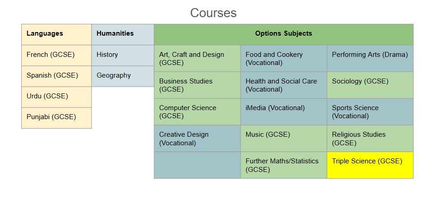Click Food and Cookery (Vocational)
The height and width of the screenshot is (199, 439).
283,59
